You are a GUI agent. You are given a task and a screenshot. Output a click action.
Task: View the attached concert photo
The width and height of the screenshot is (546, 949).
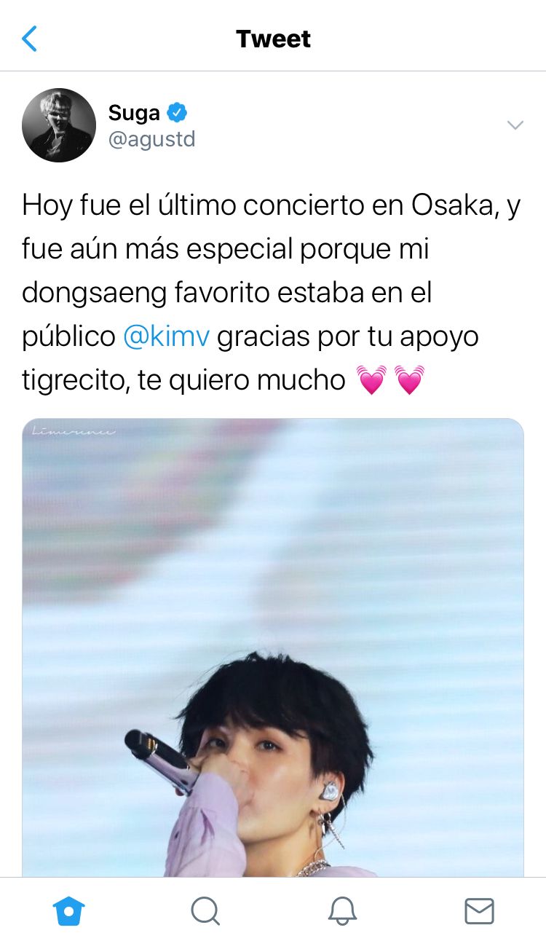[x=273, y=647]
